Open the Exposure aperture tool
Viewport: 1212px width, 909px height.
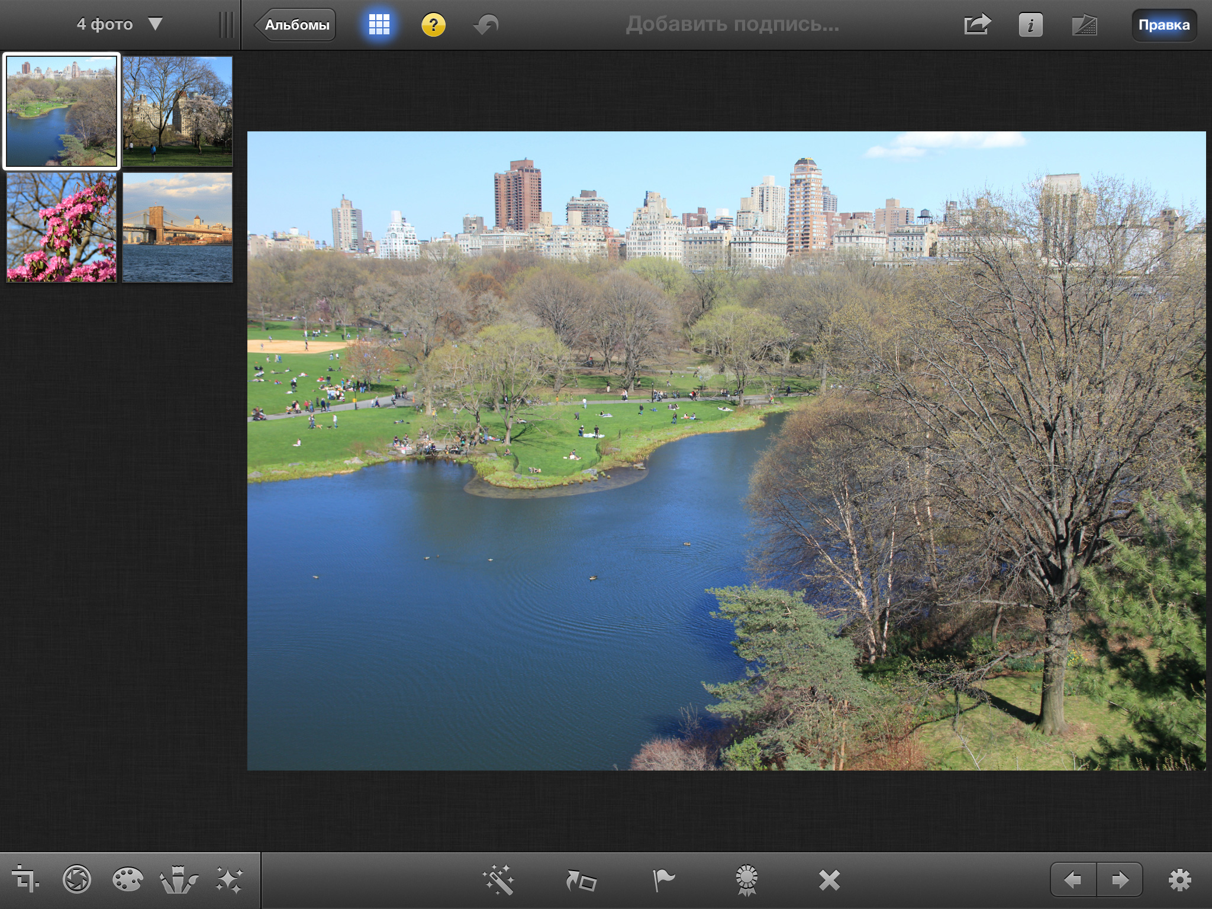point(77,880)
